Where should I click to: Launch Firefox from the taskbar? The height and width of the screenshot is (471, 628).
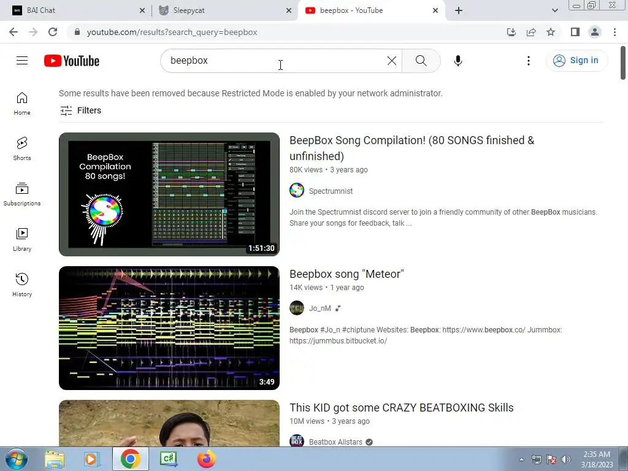click(x=206, y=459)
